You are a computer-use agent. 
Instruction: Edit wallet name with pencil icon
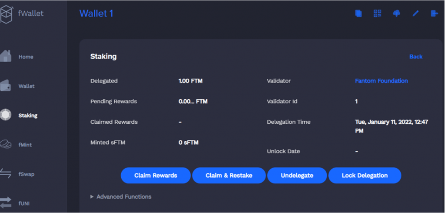point(415,13)
